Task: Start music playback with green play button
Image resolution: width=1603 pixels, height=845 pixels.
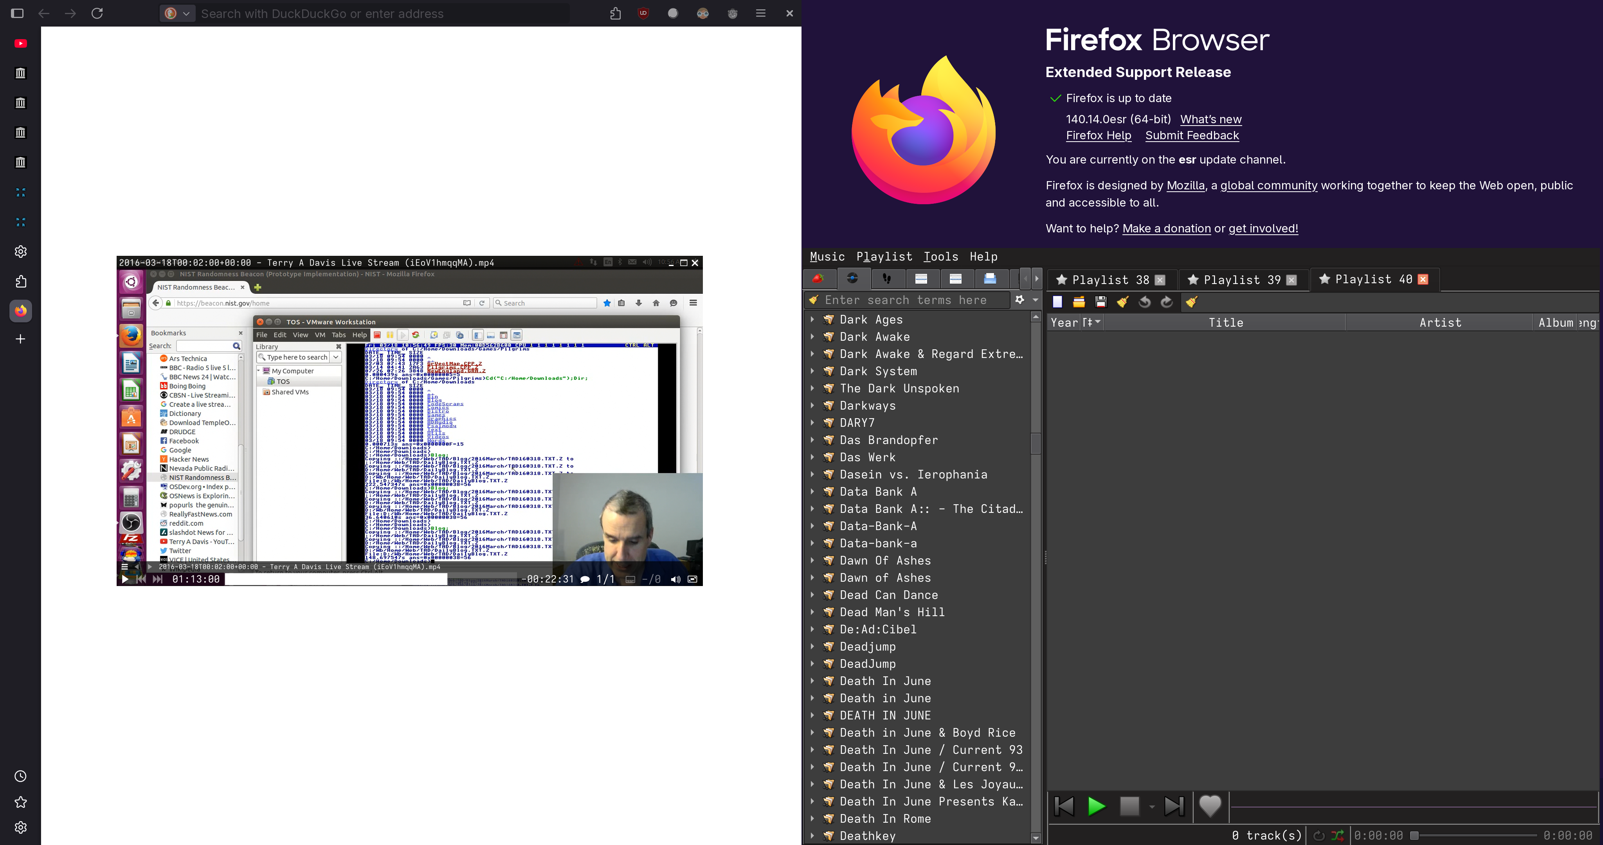Action: [x=1097, y=806]
